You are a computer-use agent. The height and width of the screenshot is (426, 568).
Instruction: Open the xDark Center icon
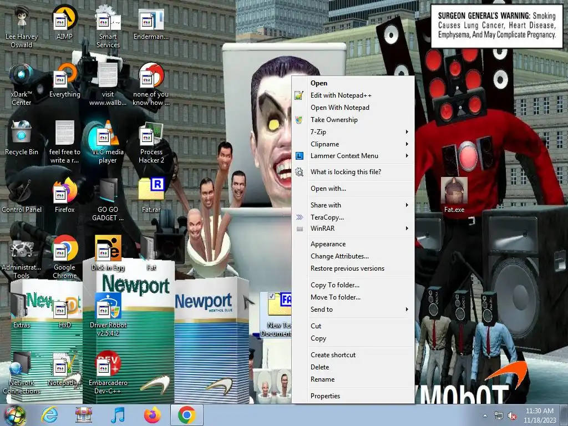tap(22, 84)
